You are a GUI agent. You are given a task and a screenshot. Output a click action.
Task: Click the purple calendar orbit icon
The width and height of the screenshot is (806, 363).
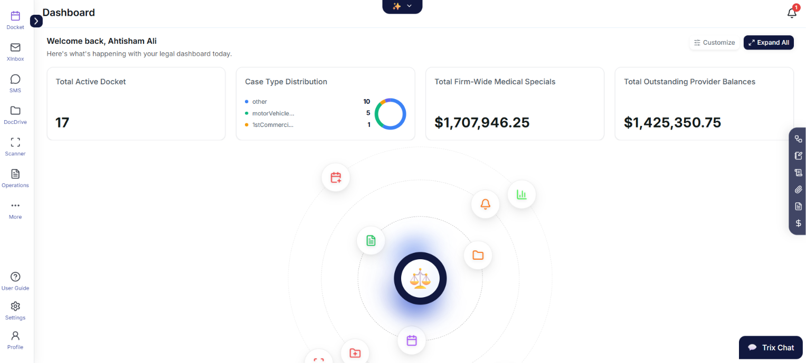[x=412, y=340]
